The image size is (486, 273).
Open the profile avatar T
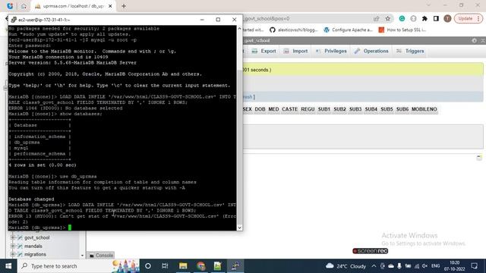click(447, 18)
